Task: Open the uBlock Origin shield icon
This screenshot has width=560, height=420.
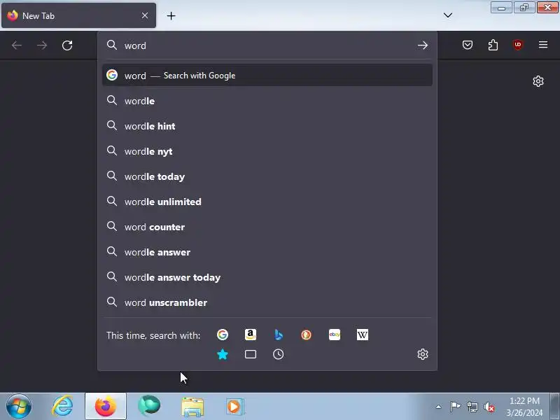Action: [518, 45]
